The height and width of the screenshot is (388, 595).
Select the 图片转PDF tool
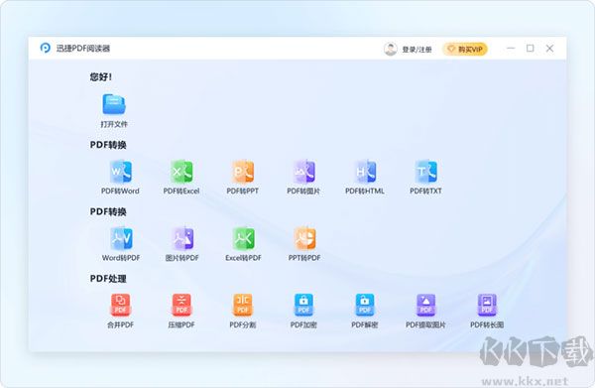(x=182, y=239)
